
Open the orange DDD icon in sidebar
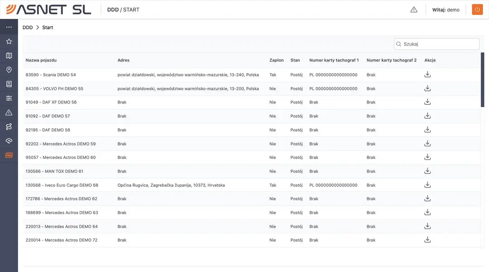coord(9,155)
